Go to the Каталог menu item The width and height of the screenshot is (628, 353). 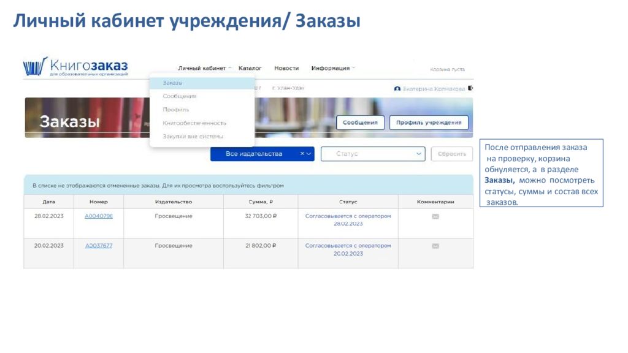pyautogui.click(x=250, y=69)
